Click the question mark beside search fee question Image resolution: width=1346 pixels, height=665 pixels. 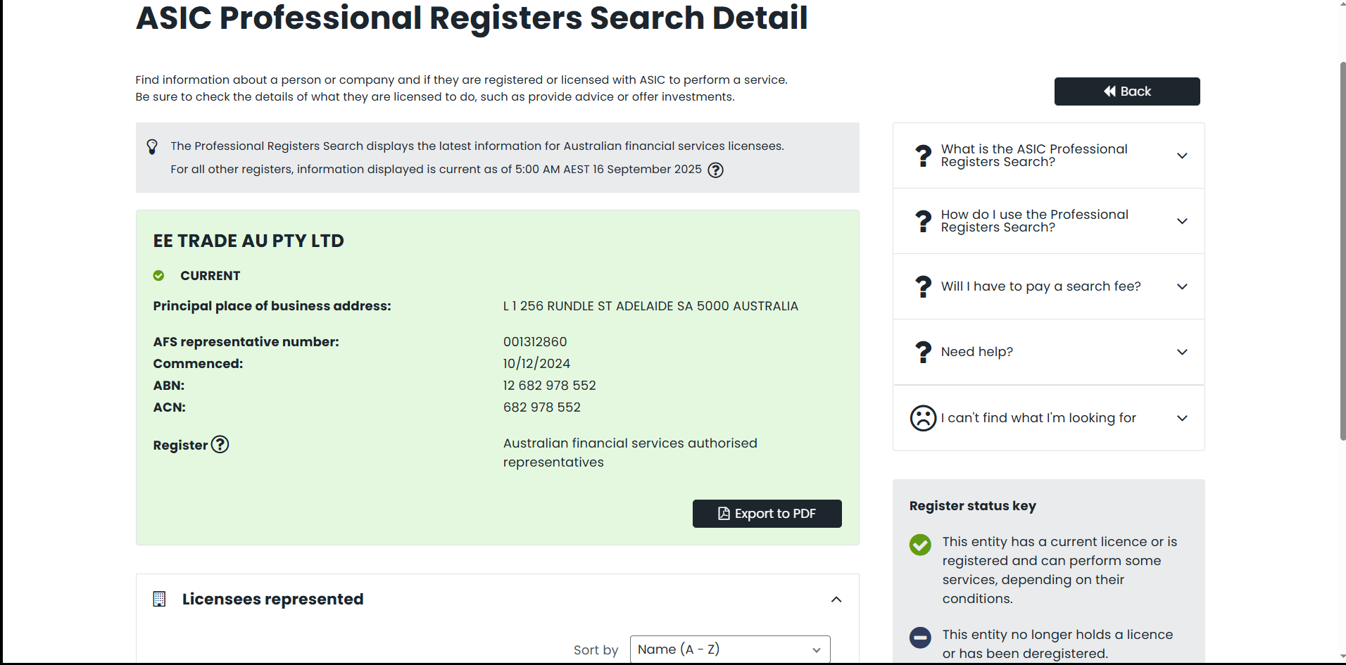pos(923,286)
